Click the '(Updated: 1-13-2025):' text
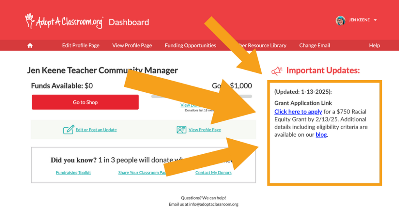This screenshot has width=399, height=216. pos(303,92)
